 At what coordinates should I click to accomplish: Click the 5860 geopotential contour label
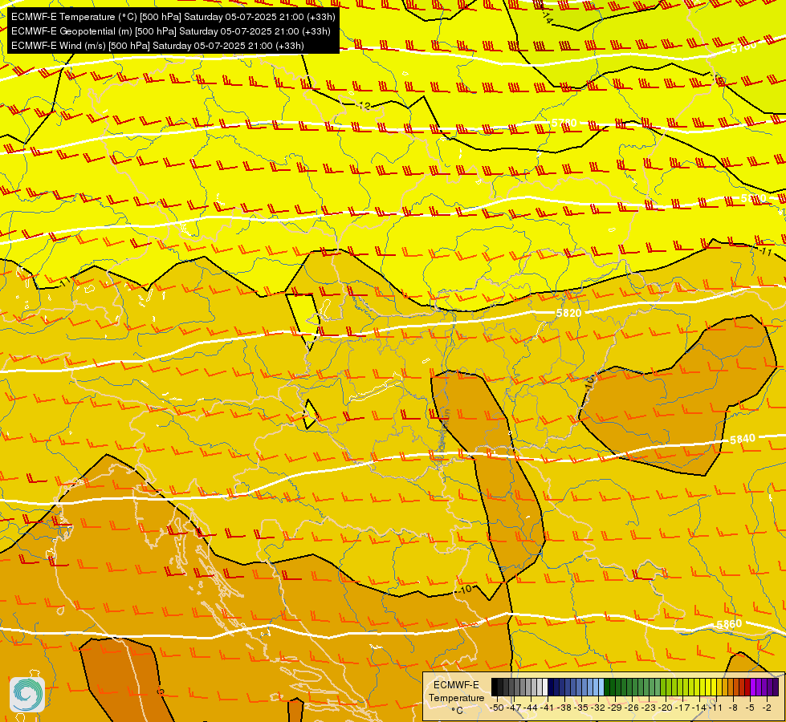729,624
